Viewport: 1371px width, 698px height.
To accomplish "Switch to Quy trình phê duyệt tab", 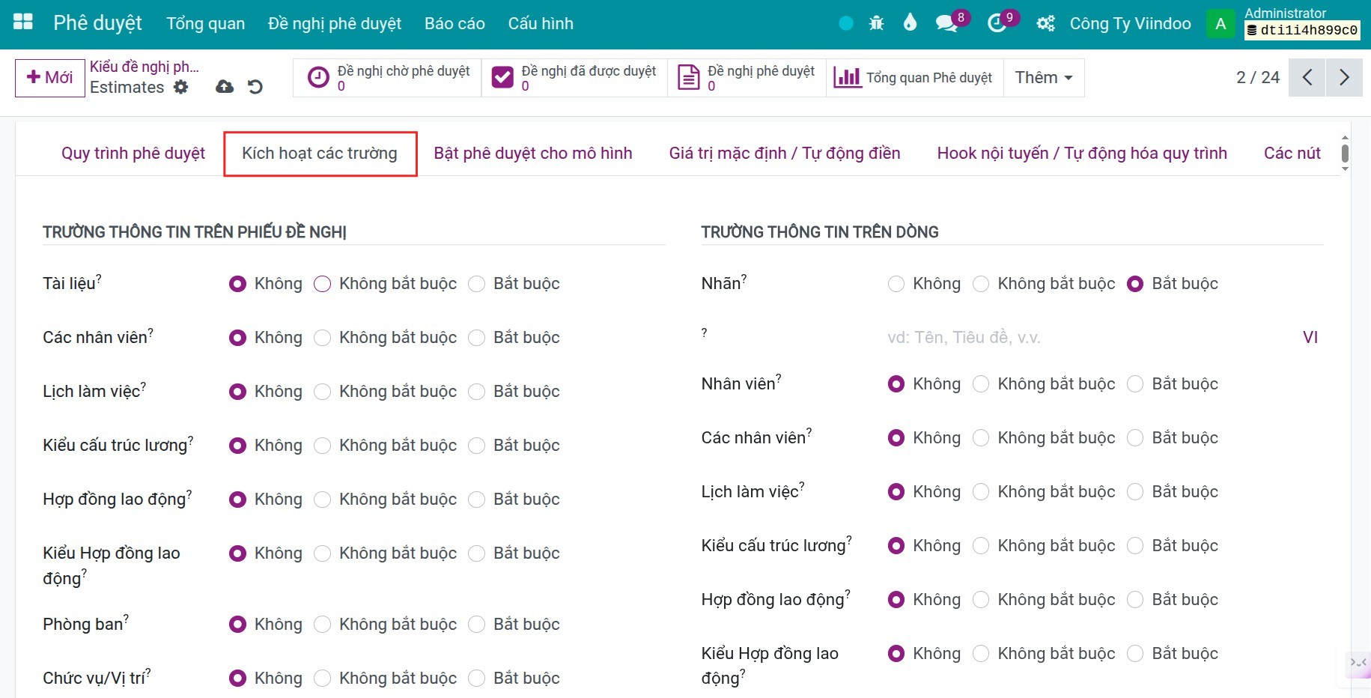I will (x=133, y=154).
